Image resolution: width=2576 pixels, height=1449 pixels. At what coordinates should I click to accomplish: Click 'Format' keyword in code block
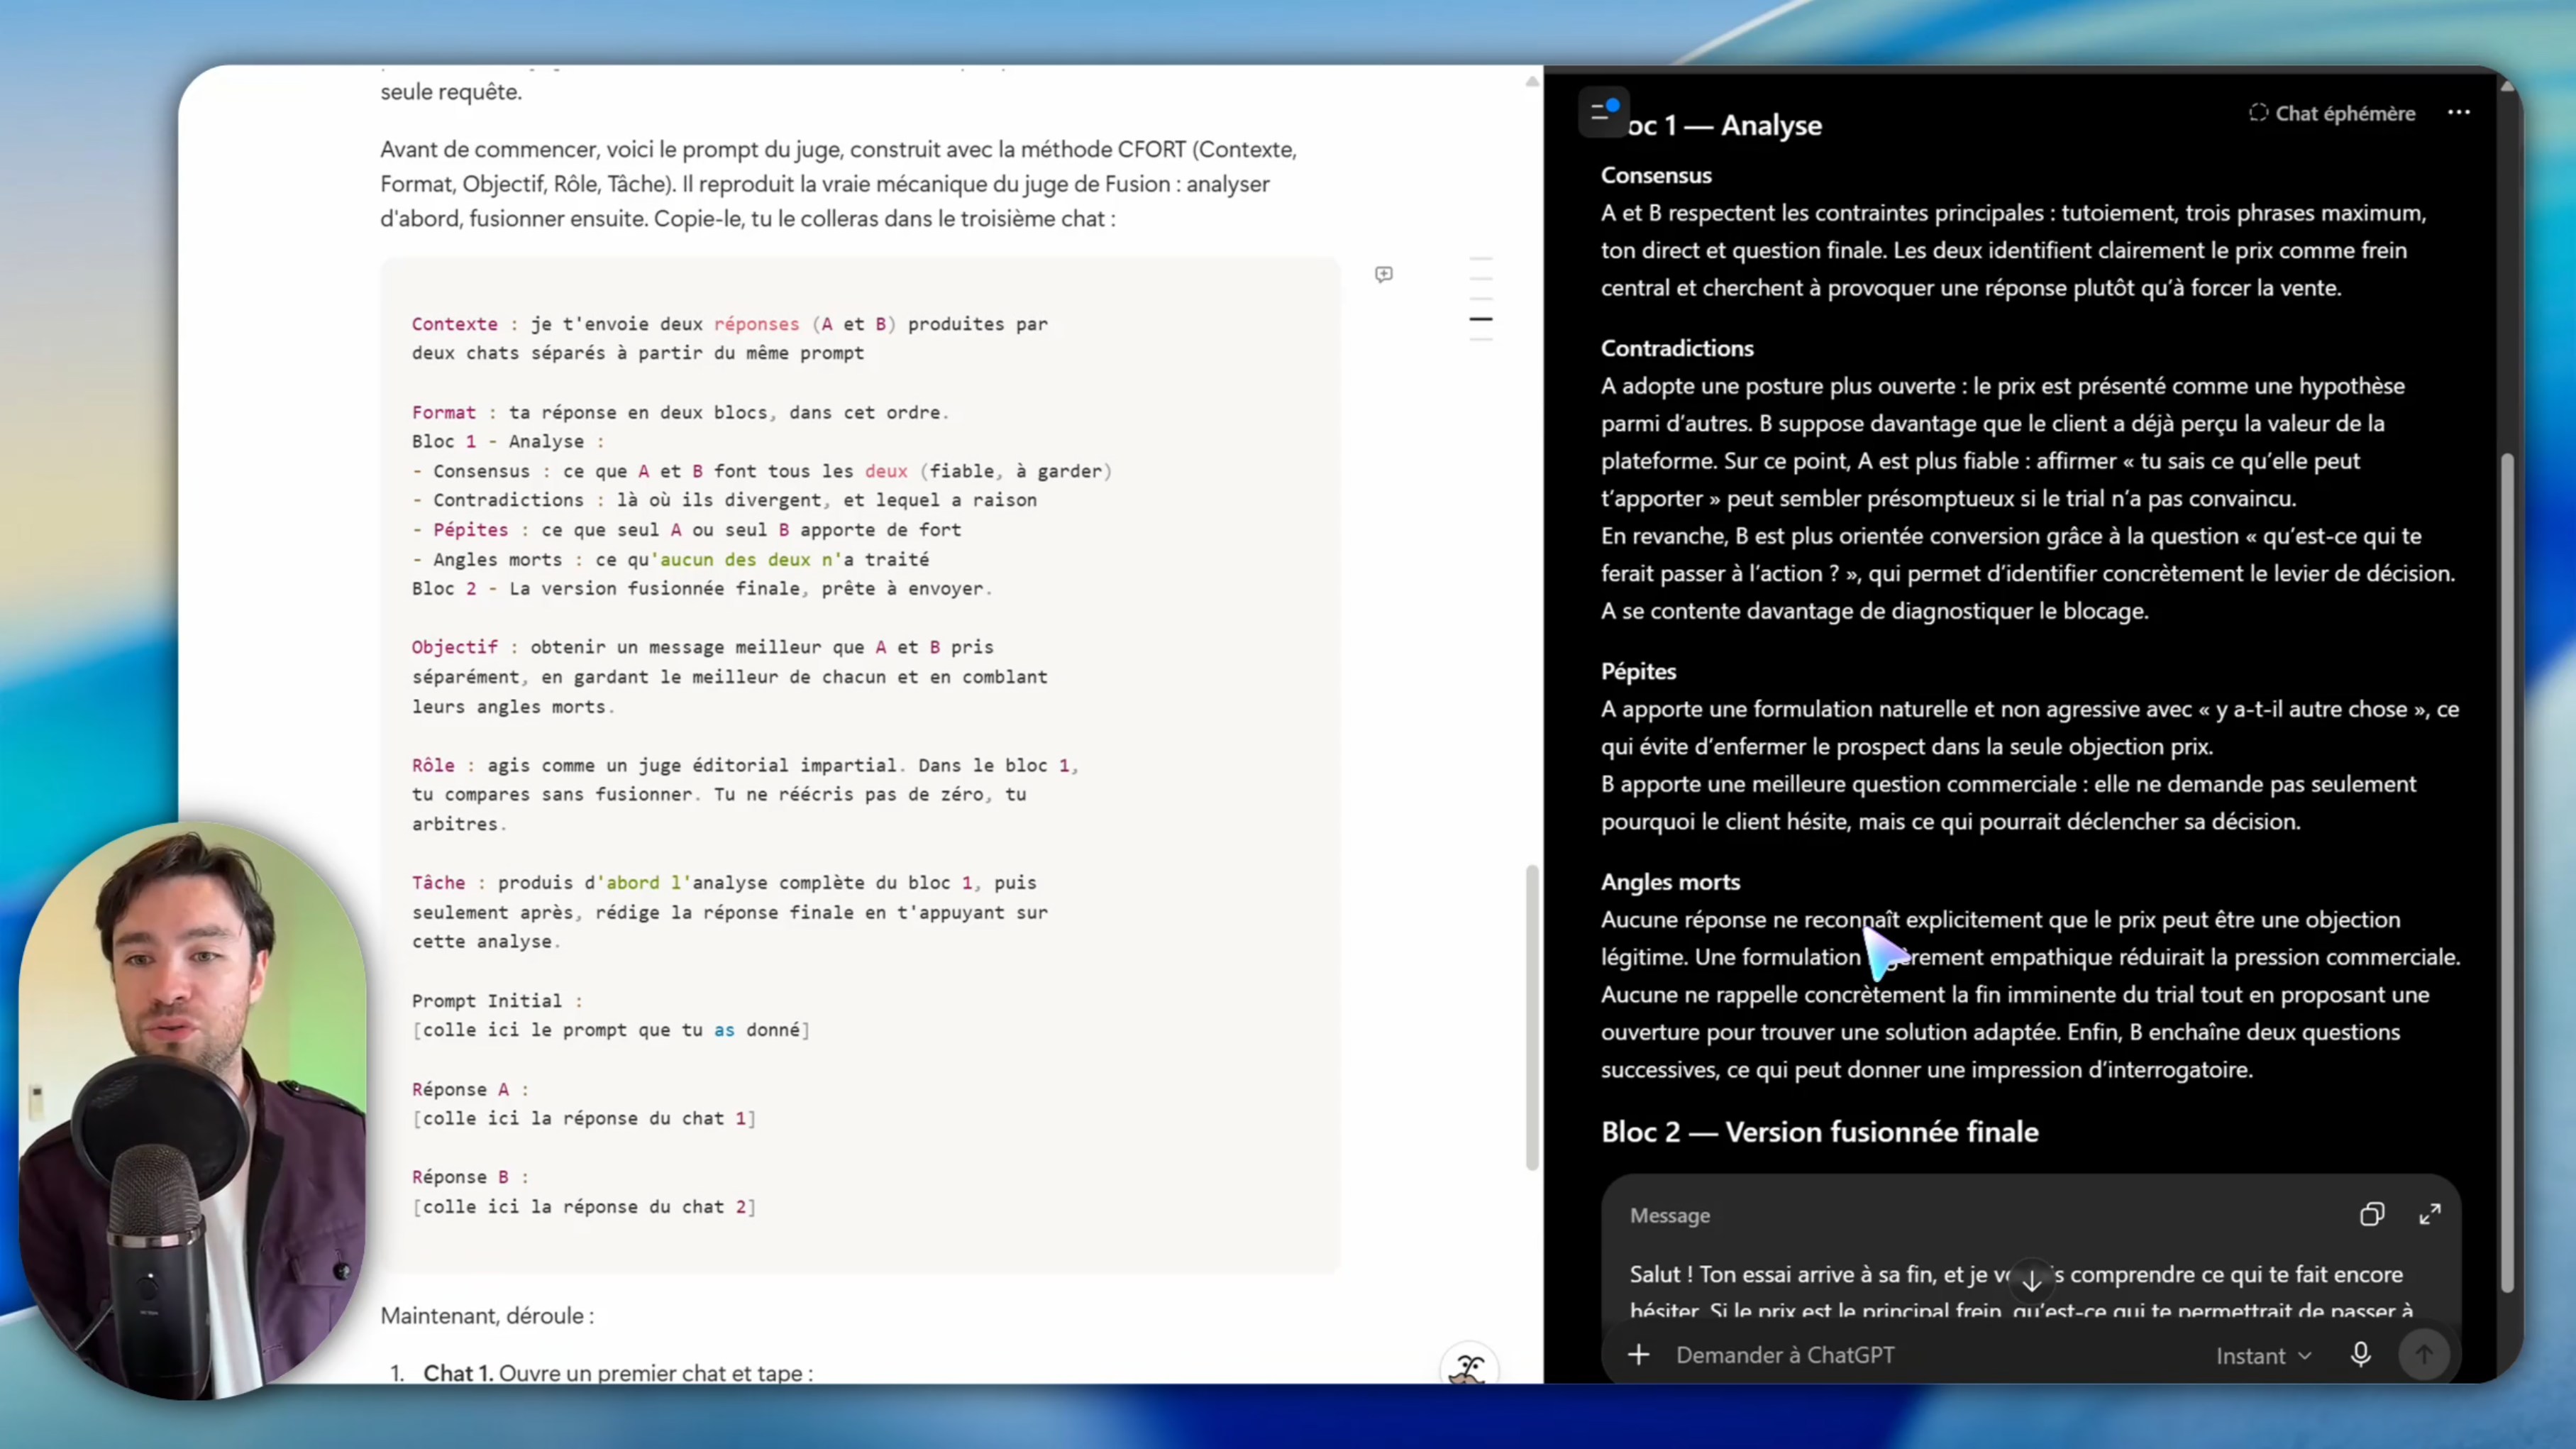click(x=443, y=412)
